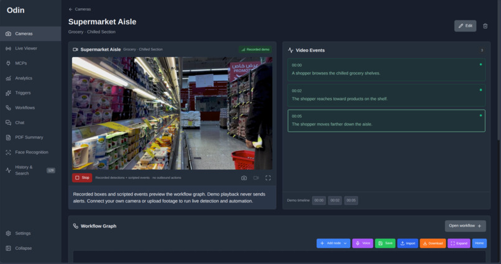The image size is (501, 264).
Task: Open Face Recognition page
Action: point(30,152)
